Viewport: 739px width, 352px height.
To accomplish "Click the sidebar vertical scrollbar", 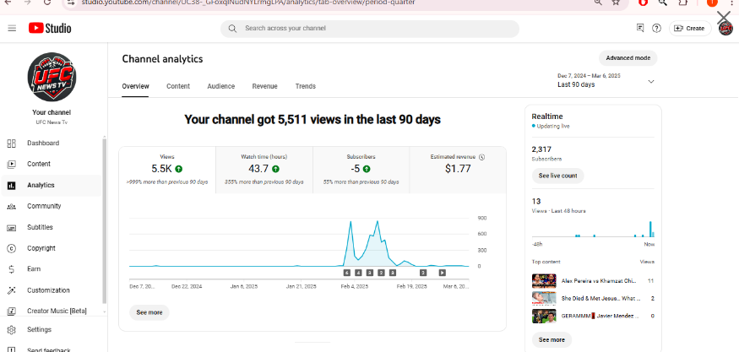I will coord(104,221).
